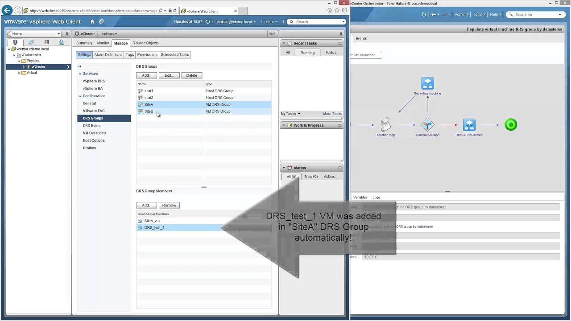Delete the selected DRS group

[191, 75]
